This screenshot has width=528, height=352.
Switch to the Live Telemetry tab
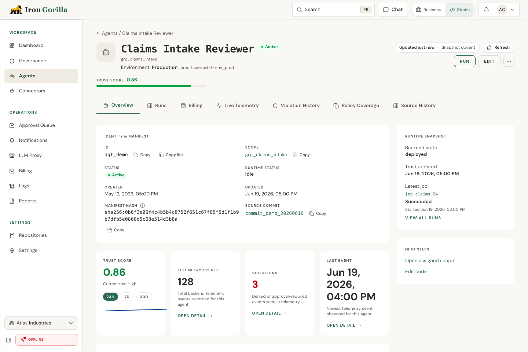tap(238, 106)
